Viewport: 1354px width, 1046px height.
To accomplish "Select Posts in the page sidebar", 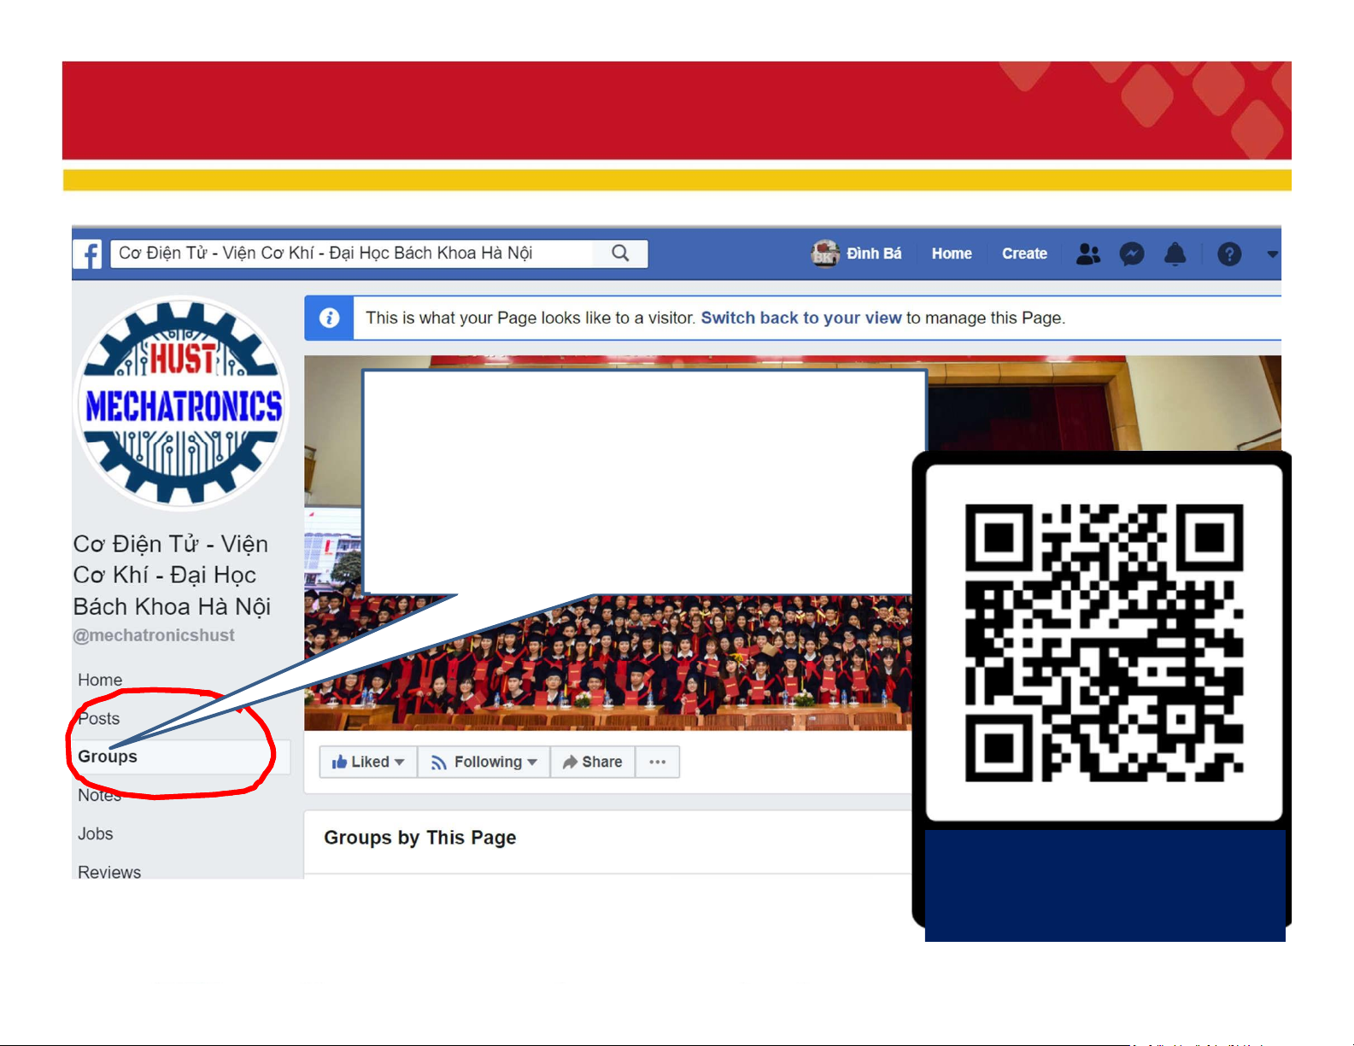I will point(99,719).
